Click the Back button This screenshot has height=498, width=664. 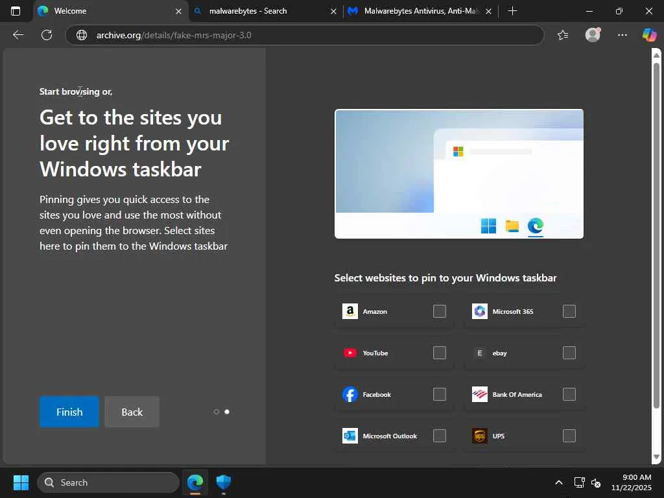(132, 412)
